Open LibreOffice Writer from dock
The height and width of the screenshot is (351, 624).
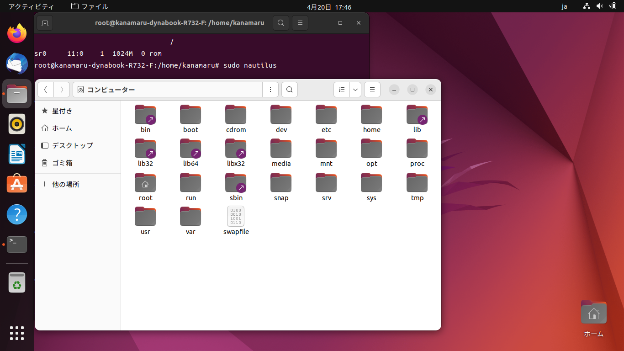pos(17,154)
